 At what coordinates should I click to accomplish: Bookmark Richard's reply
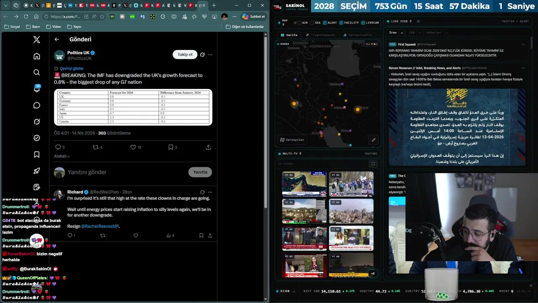(201, 235)
